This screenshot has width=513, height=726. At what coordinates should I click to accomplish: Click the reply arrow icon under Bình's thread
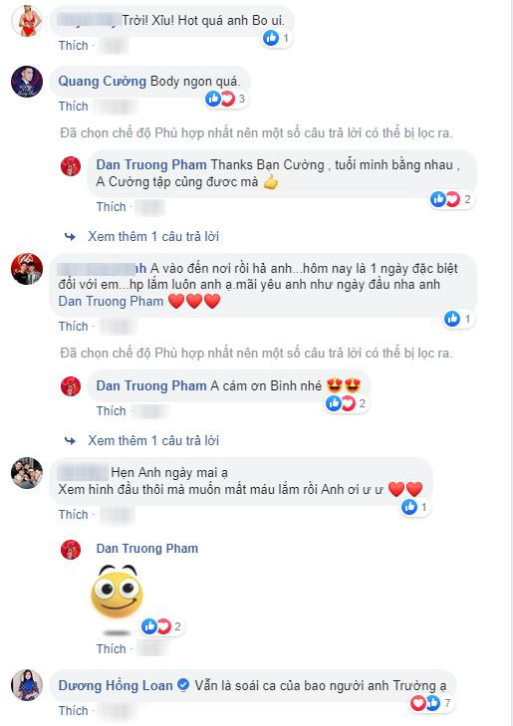point(70,441)
